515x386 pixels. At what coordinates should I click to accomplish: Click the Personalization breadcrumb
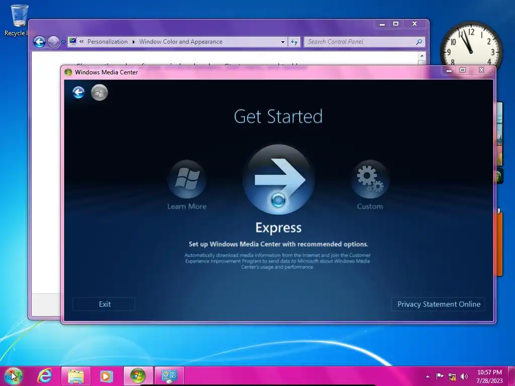click(x=108, y=42)
